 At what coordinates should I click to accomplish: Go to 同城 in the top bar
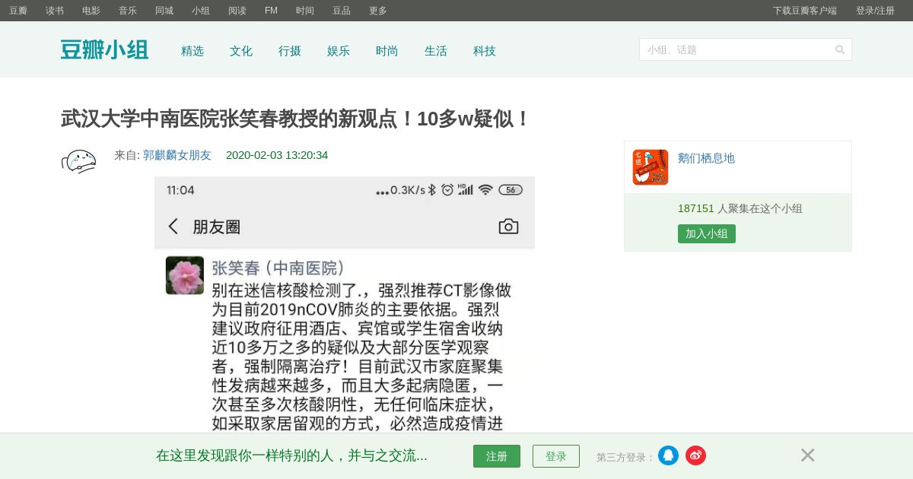click(164, 11)
